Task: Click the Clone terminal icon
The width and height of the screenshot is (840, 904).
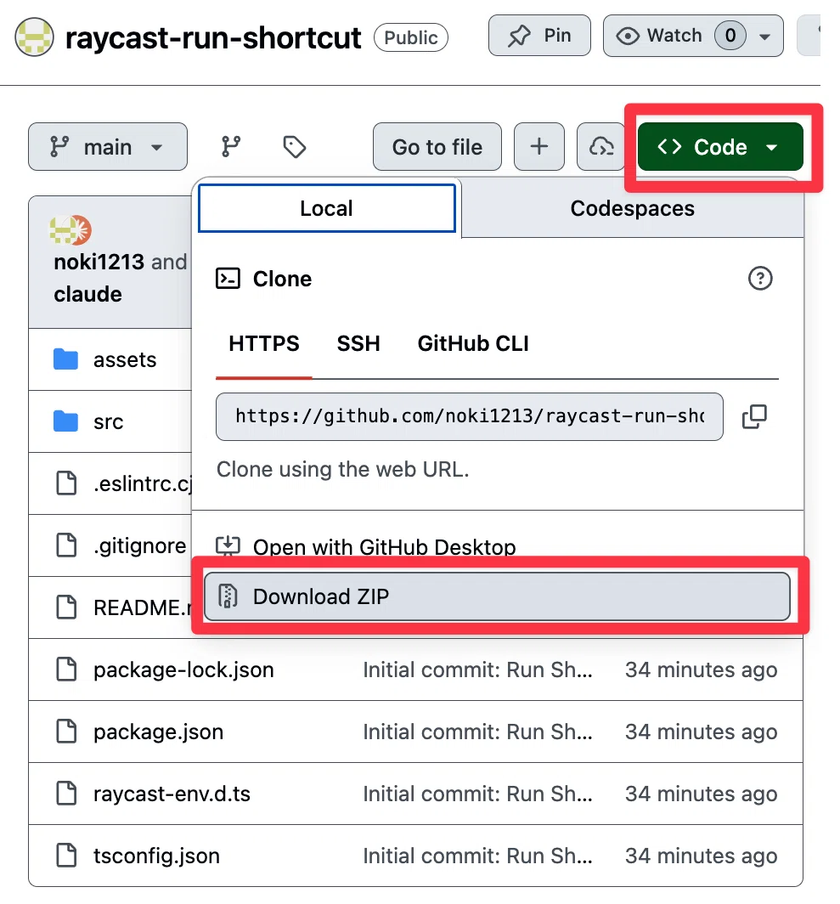Action: 228,279
